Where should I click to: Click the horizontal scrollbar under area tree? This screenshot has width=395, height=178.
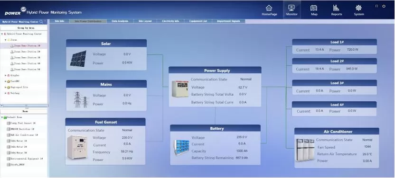coord(24,106)
